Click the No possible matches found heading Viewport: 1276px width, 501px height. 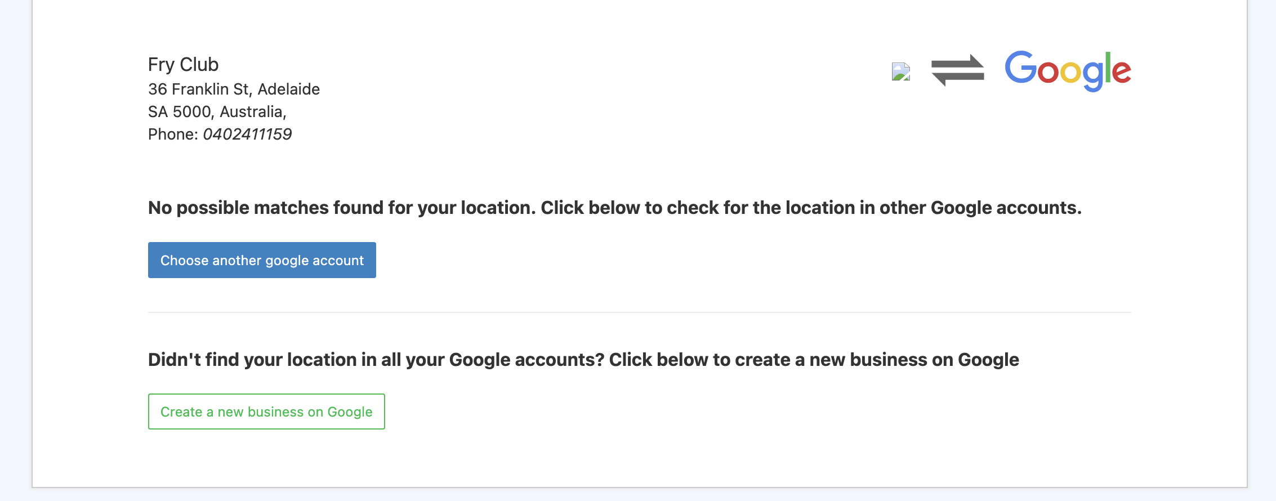[x=615, y=208]
